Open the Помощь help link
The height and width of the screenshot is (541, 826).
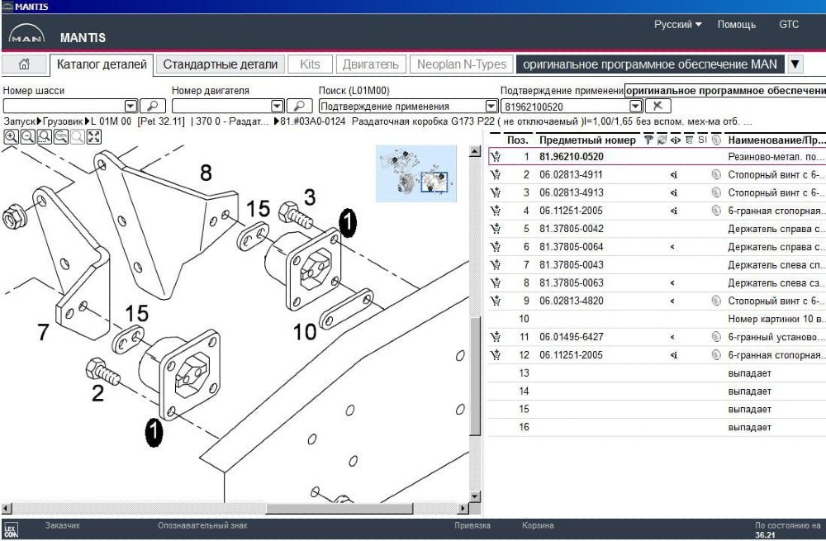(736, 25)
